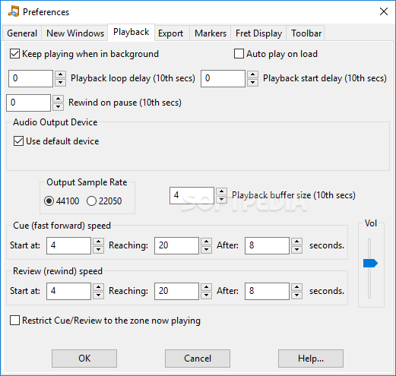Image resolution: width=396 pixels, height=376 pixels.
Task: Decrease Rewind on pause value
Action: click(x=58, y=107)
